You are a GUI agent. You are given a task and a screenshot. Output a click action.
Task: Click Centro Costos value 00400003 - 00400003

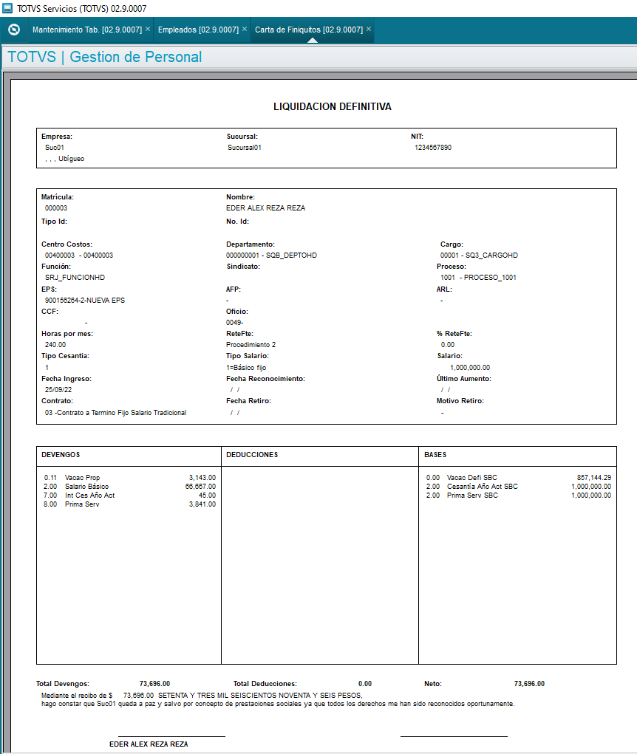click(x=79, y=256)
